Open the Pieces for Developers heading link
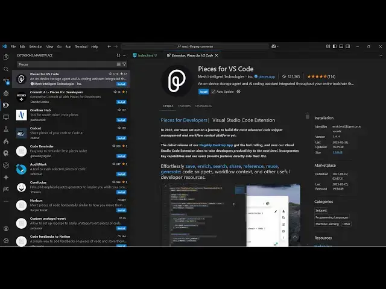 click(x=184, y=120)
